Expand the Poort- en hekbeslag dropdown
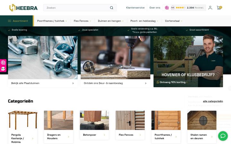The height and width of the screenshot is (144, 231). (144, 21)
